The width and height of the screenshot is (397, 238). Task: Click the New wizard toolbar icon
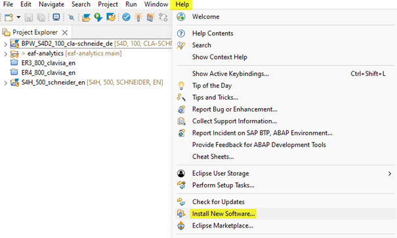click(x=9, y=18)
